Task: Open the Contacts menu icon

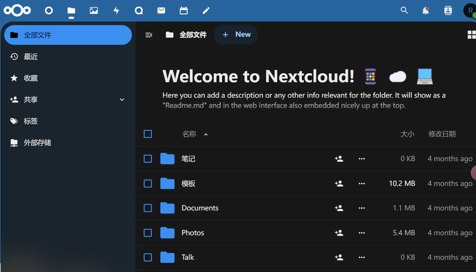Action: pyautogui.click(x=448, y=11)
